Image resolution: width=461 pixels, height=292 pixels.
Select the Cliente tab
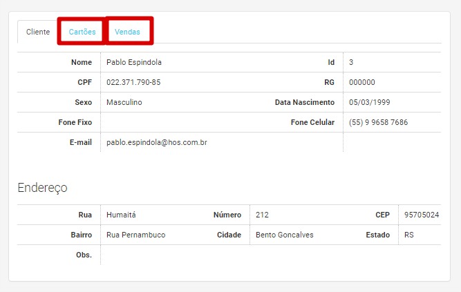[x=37, y=32]
